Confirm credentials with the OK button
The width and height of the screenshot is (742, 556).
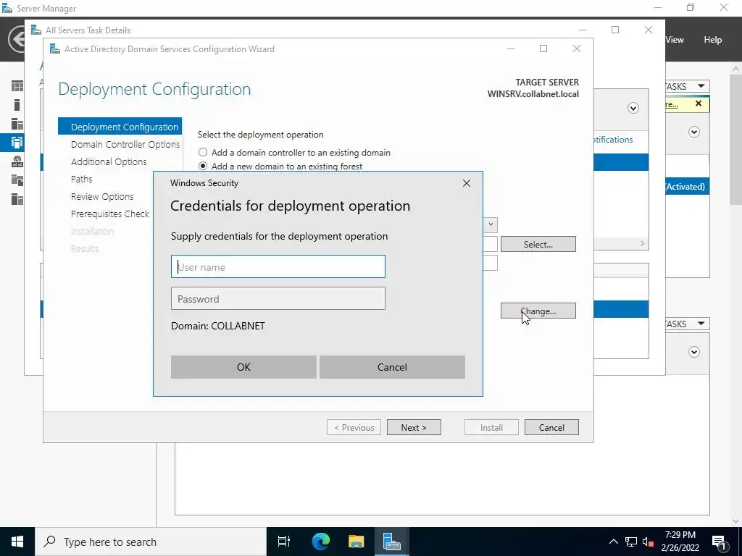pos(243,367)
